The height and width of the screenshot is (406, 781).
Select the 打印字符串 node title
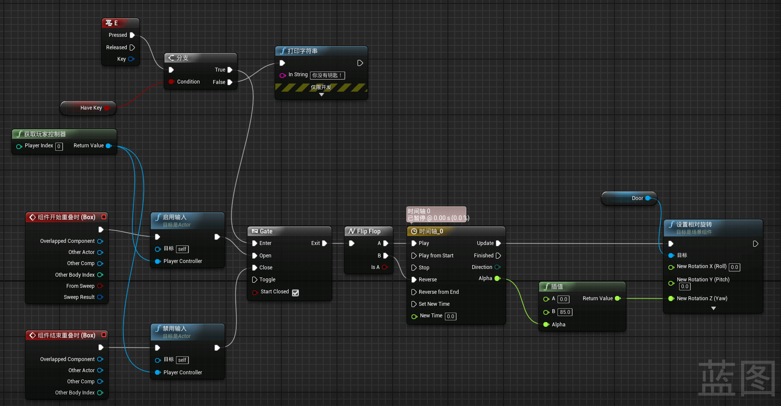point(303,51)
